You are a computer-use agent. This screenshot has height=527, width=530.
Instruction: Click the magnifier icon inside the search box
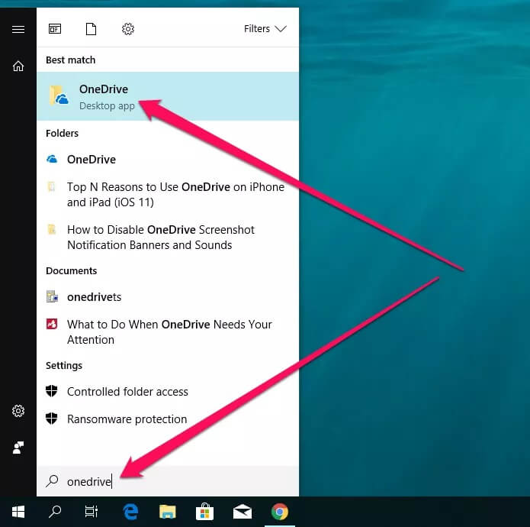point(52,481)
